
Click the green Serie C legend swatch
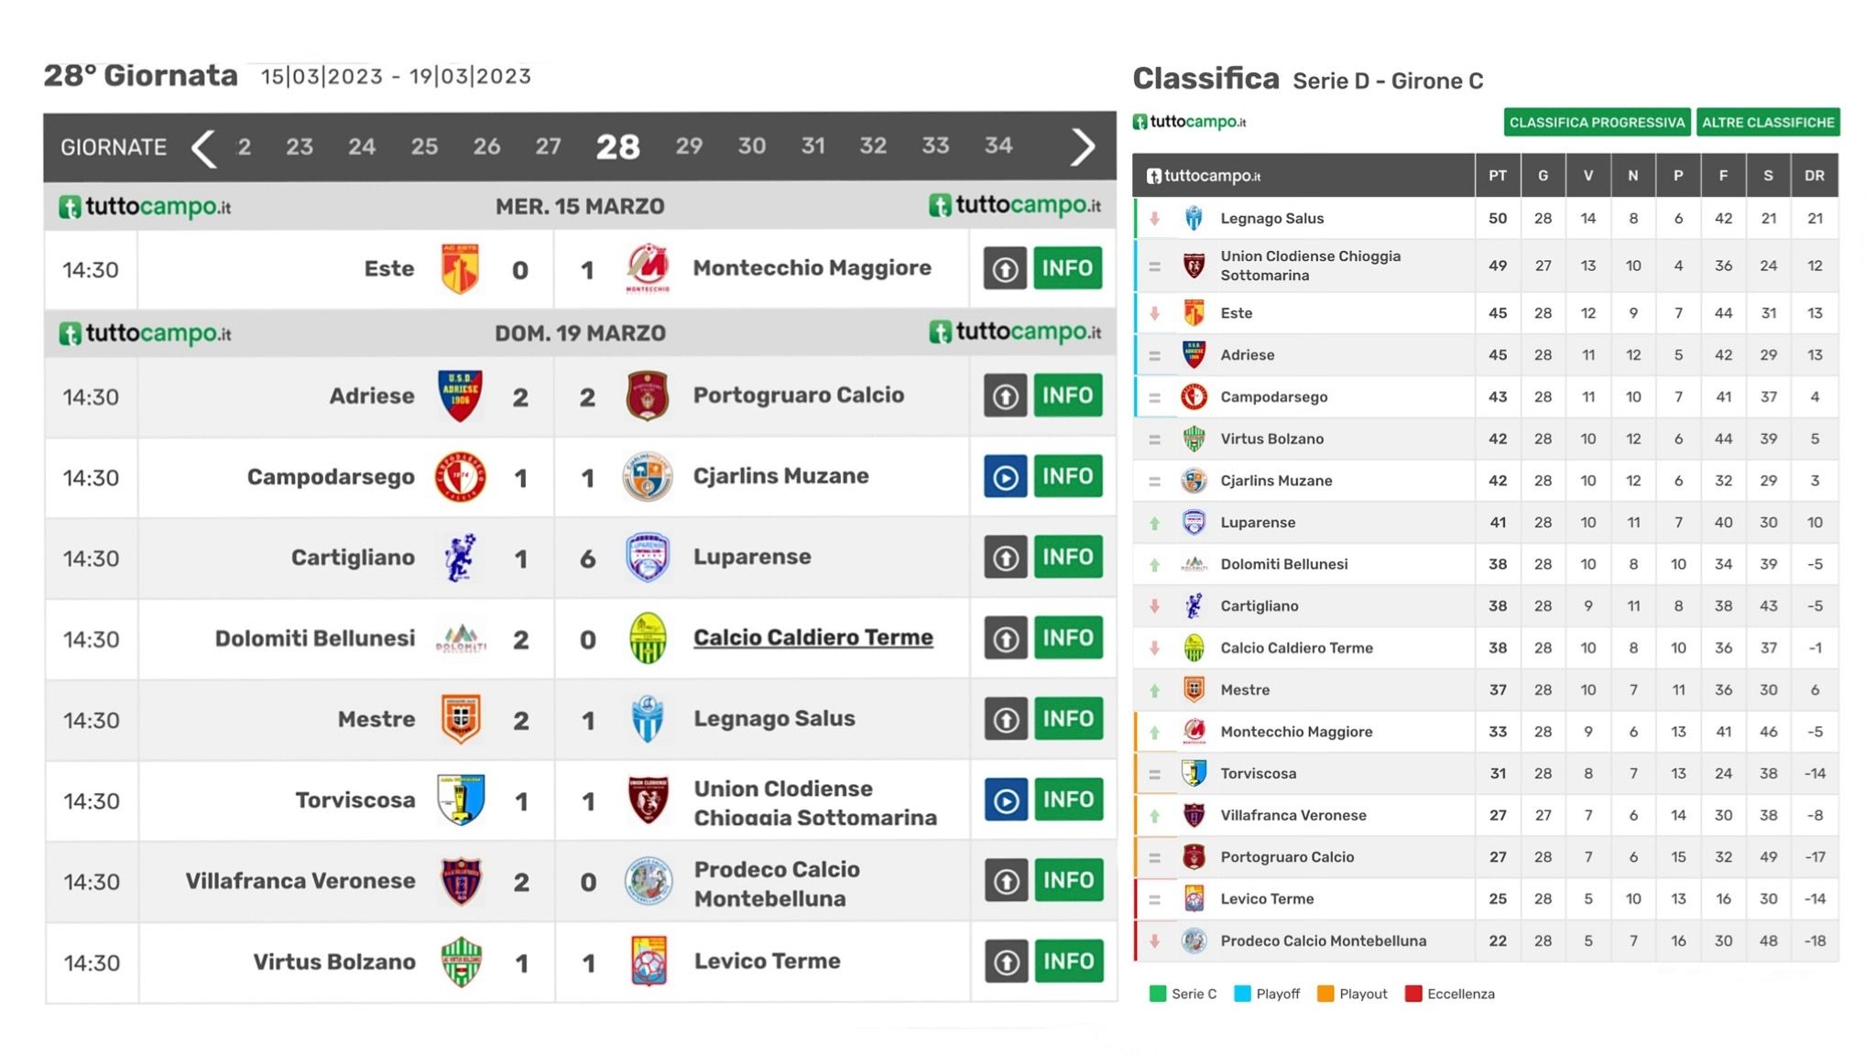(x=1158, y=994)
